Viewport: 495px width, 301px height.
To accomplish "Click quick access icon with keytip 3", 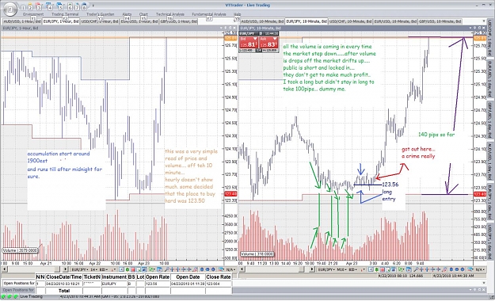I will pos(39,7).
